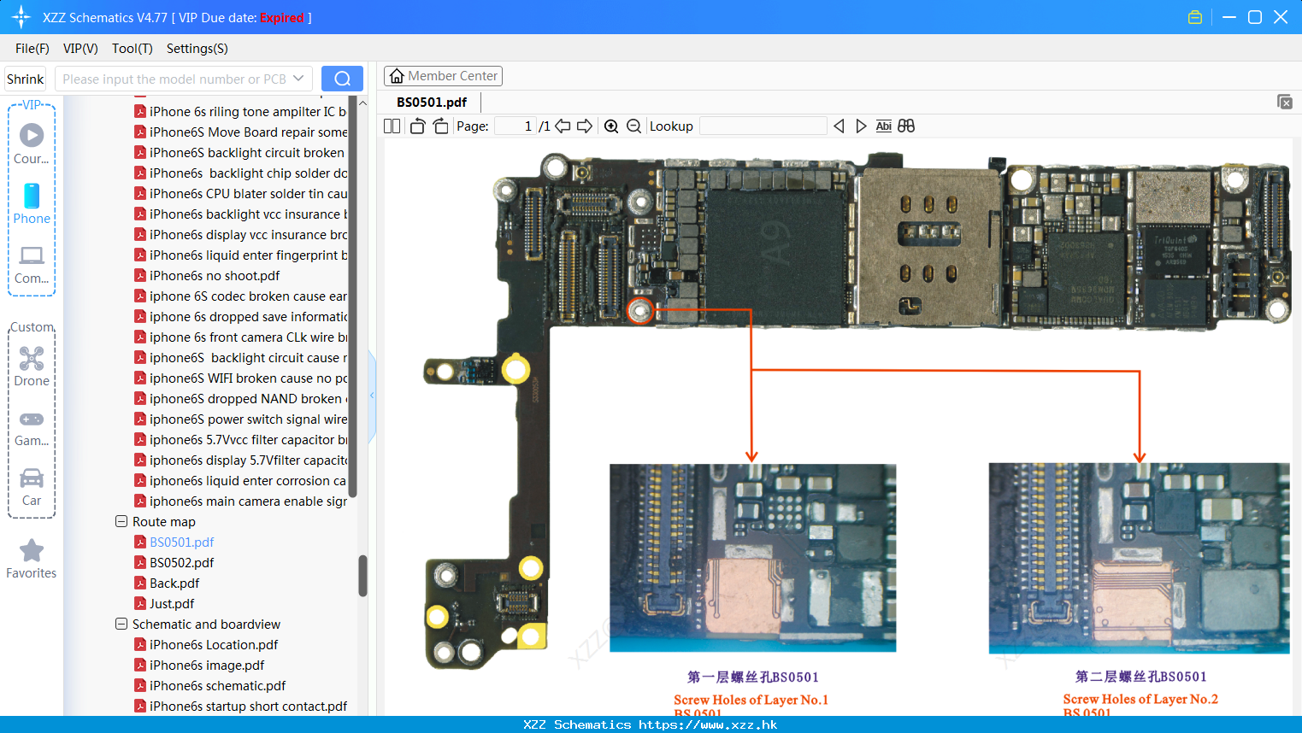Click the PDF icon beside Back.pdf
The width and height of the screenshot is (1302, 733).
tap(140, 583)
